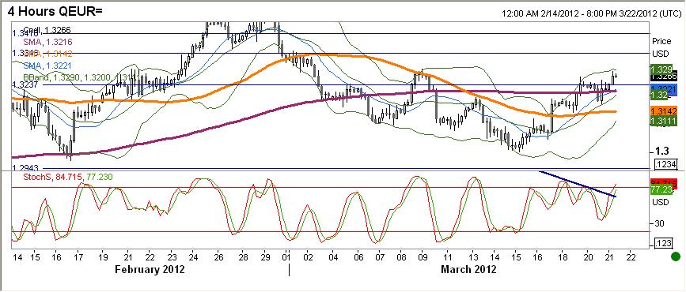686x292 pixels.
Task: Click the 08 date tick label
Action: click(402, 256)
